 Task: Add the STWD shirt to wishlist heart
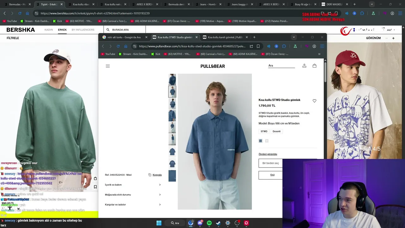(x=314, y=101)
